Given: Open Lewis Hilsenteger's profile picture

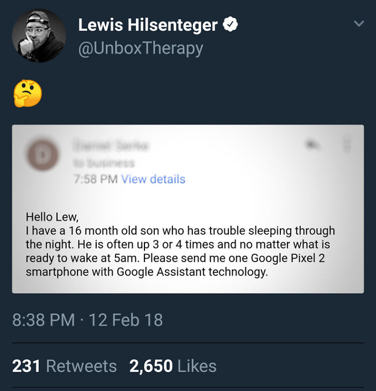Looking at the screenshot, I should pos(39,35).
